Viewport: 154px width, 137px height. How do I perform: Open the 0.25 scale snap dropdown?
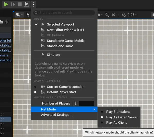click(x=132, y=15)
